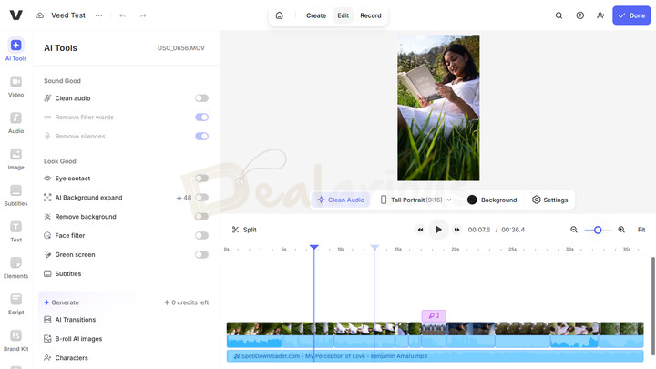The image size is (656, 369).
Task: Enable Remove background switch
Action: [201, 217]
